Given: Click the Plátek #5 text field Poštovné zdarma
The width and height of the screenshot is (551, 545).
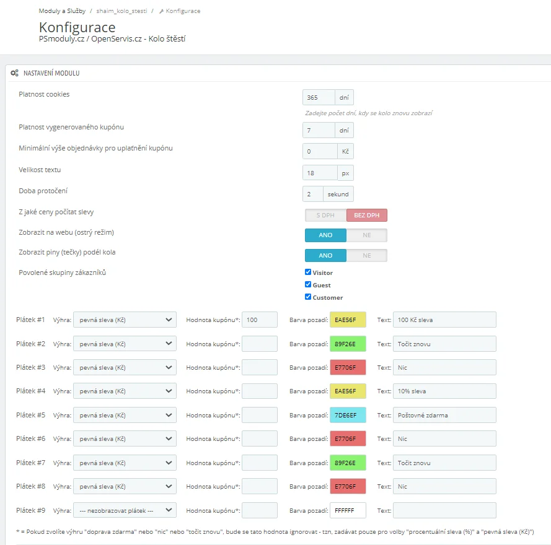Looking at the screenshot, I should pos(444,415).
